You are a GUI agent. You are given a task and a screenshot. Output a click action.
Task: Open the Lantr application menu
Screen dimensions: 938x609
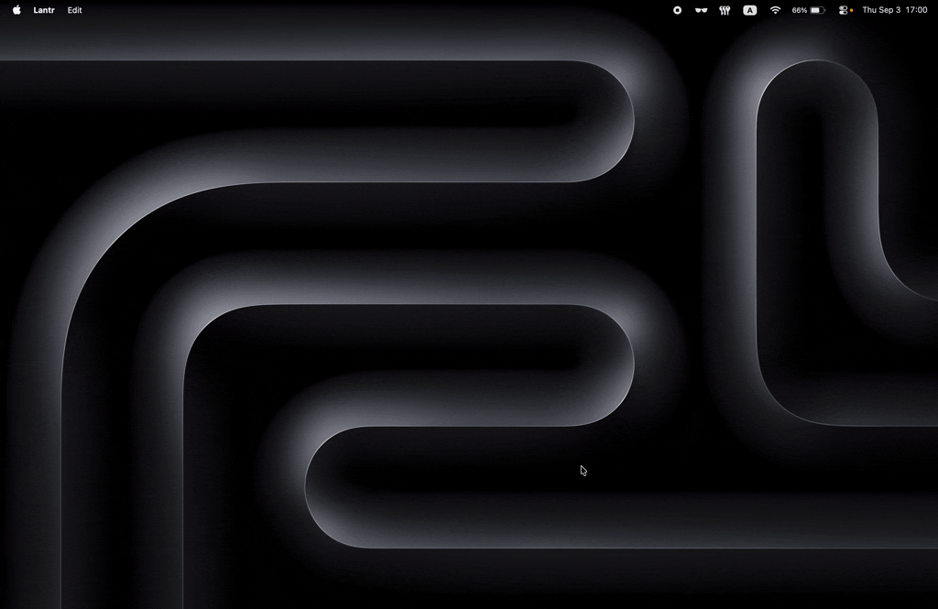pos(44,10)
